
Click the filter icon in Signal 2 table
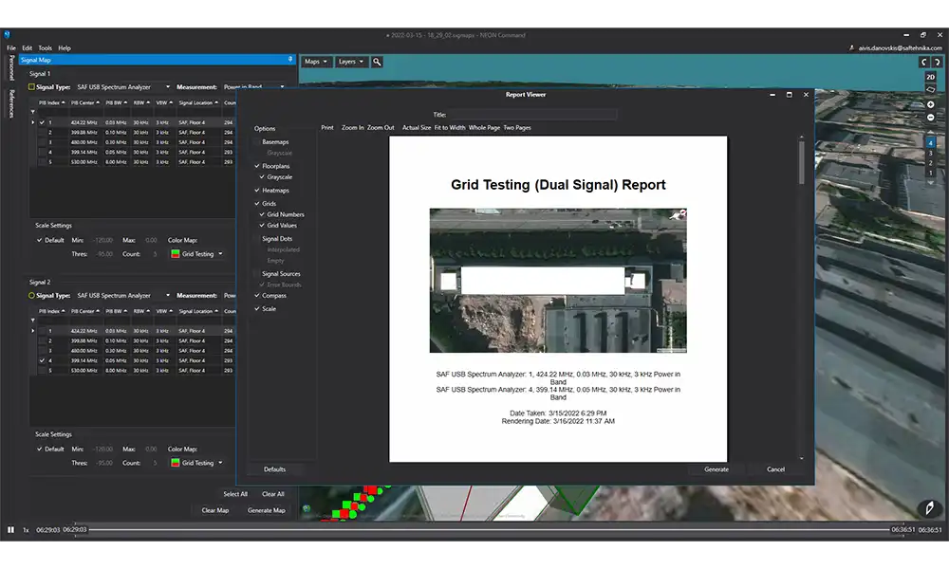coord(32,321)
